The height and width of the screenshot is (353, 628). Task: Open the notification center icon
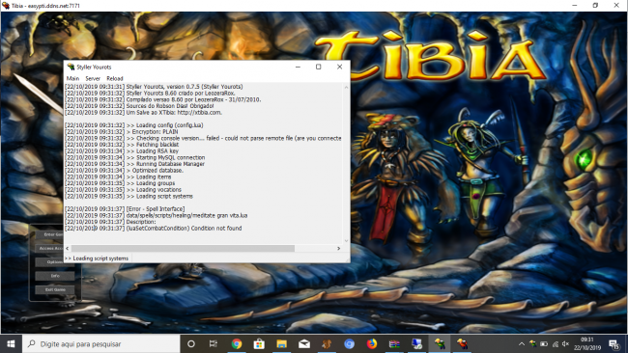pos(614,343)
